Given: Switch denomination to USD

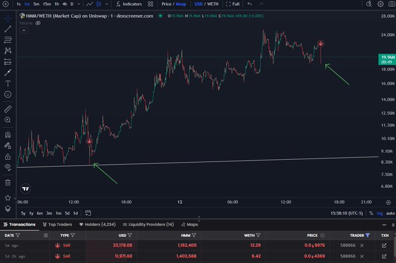Looking at the screenshot, I should click(x=199, y=4).
